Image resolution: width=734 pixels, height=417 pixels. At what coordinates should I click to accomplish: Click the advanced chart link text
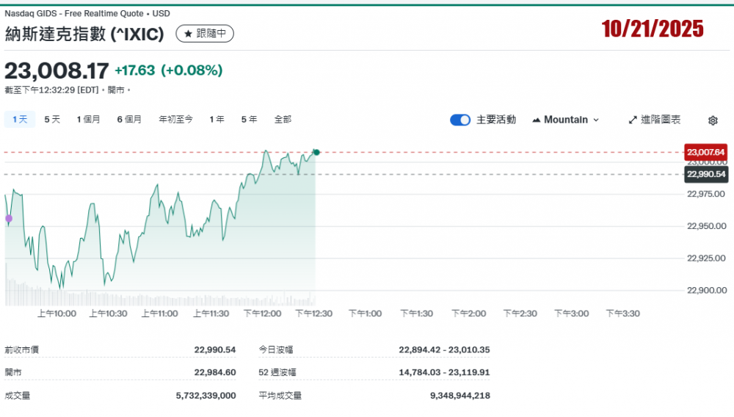click(661, 120)
